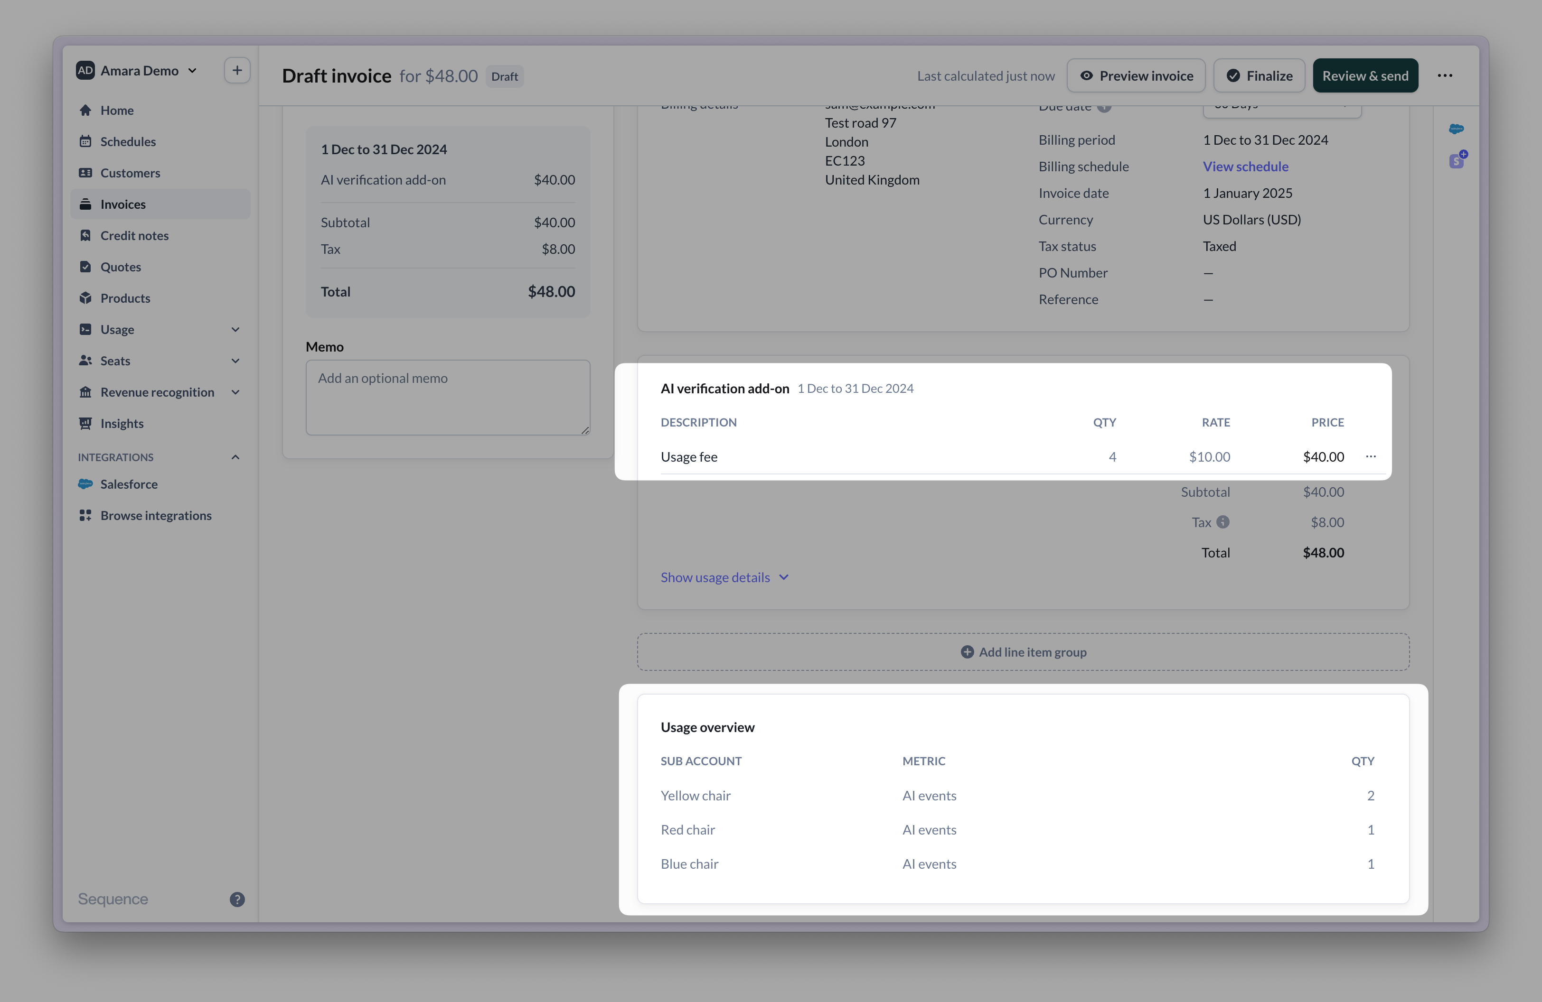Viewport: 1542px width, 1002px height.
Task: Click the Credit notes sidebar icon
Action: point(85,235)
